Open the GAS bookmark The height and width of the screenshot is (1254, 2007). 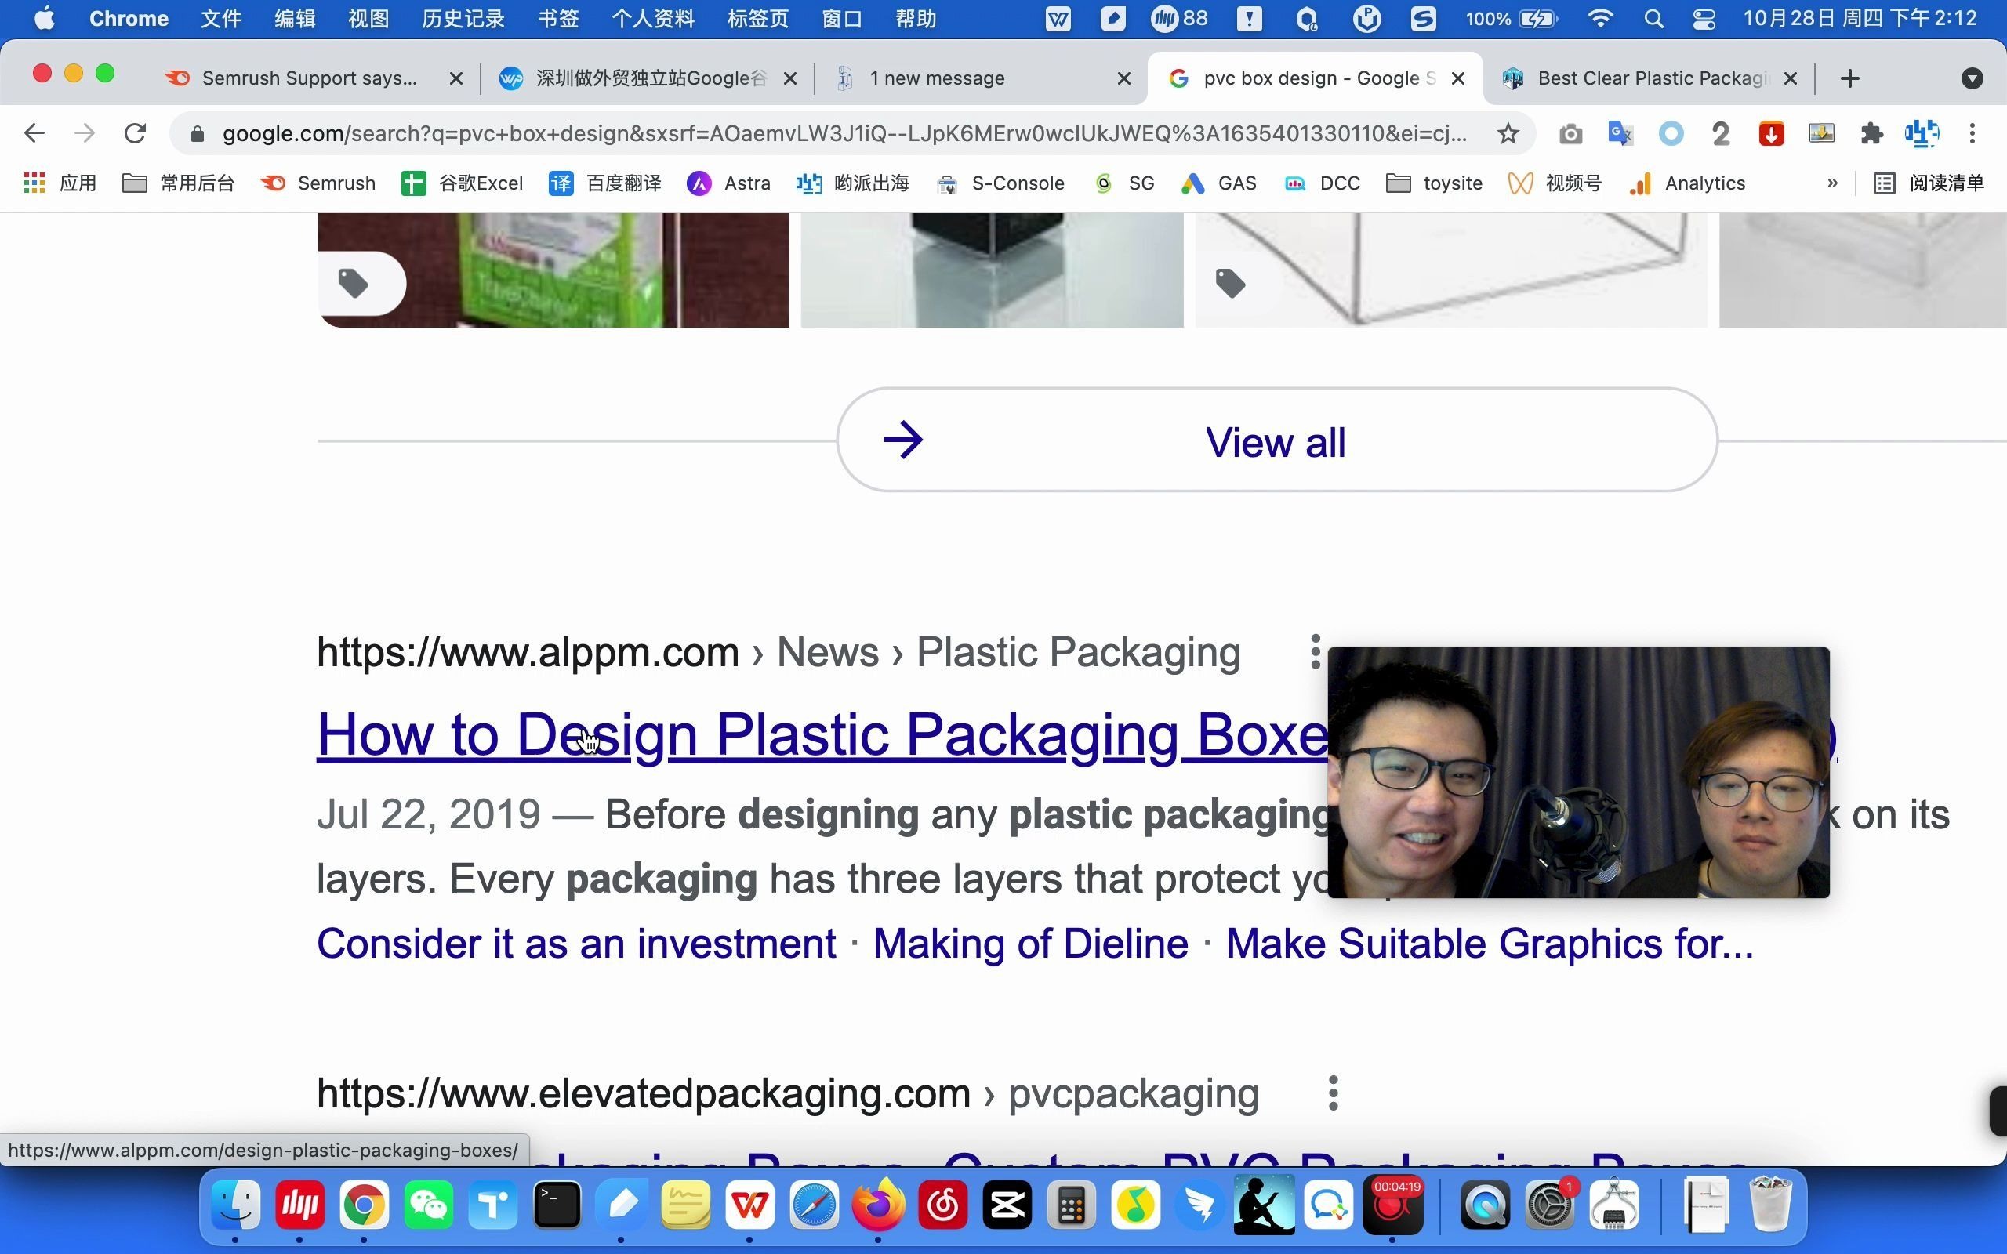[1218, 183]
